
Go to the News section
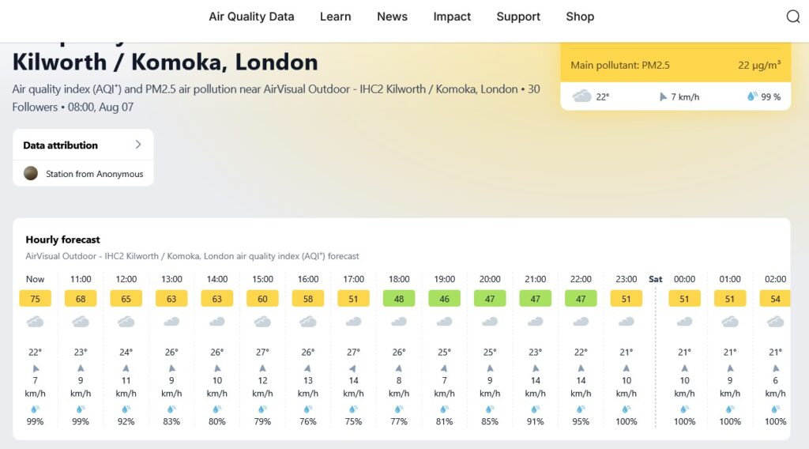[x=392, y=17]
